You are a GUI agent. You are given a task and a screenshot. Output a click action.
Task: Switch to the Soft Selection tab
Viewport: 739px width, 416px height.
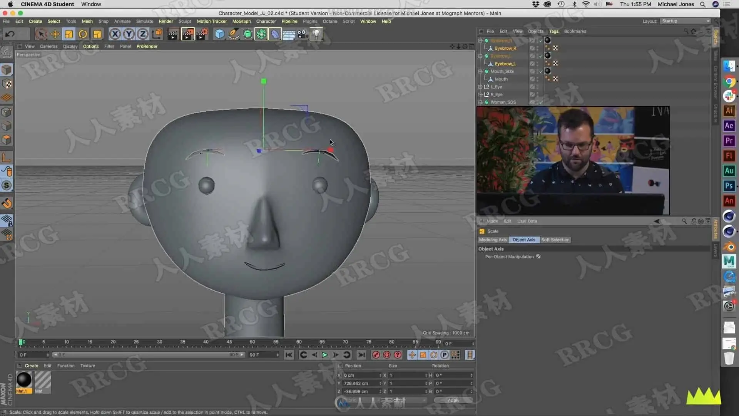pos(555,240)
